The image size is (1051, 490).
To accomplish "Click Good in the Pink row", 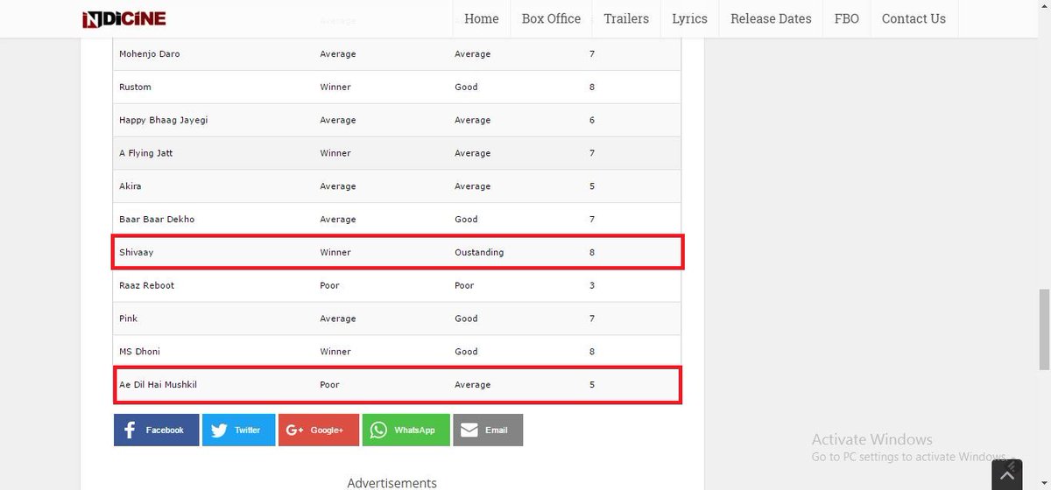I will [466, 318].
